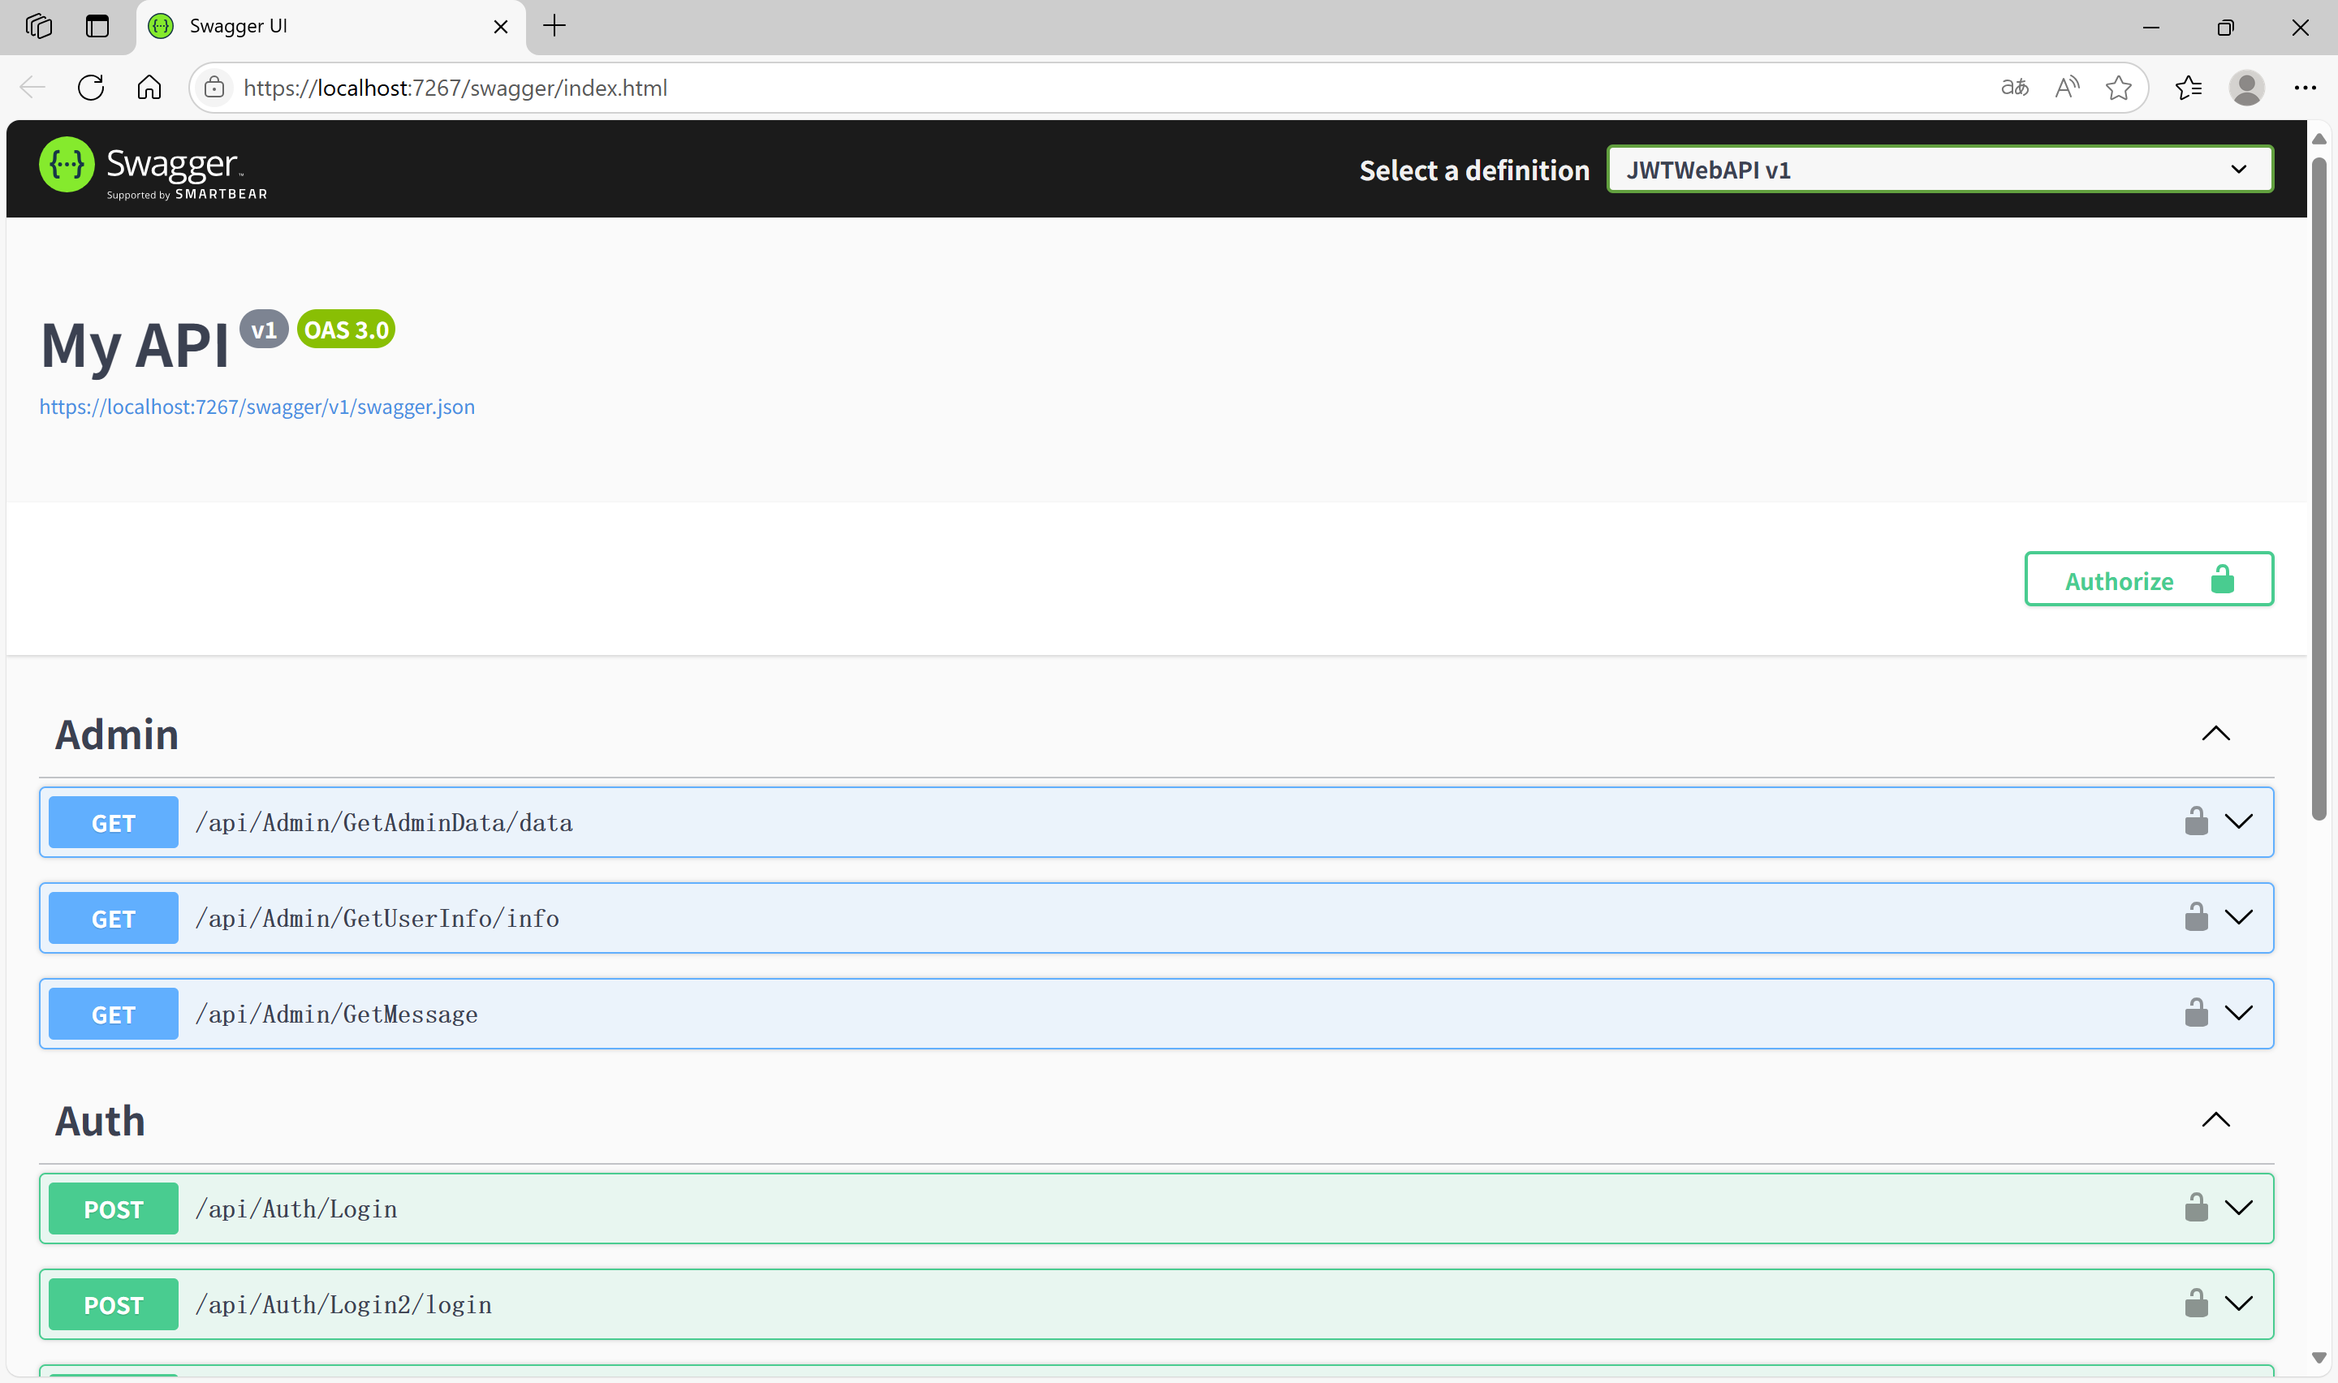Screen dimensions: 2338x1383
Task: Click lock icon on GetMessage endpoint
Action: (x=2195, y=1013)
